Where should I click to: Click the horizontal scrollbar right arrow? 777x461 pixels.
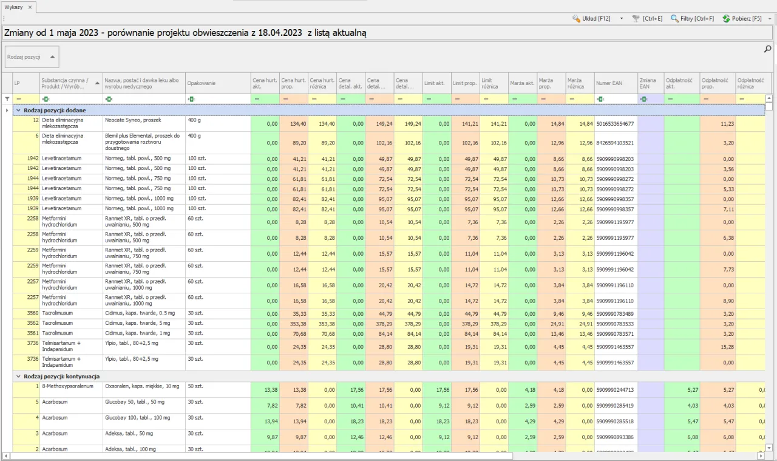(761, 456)
